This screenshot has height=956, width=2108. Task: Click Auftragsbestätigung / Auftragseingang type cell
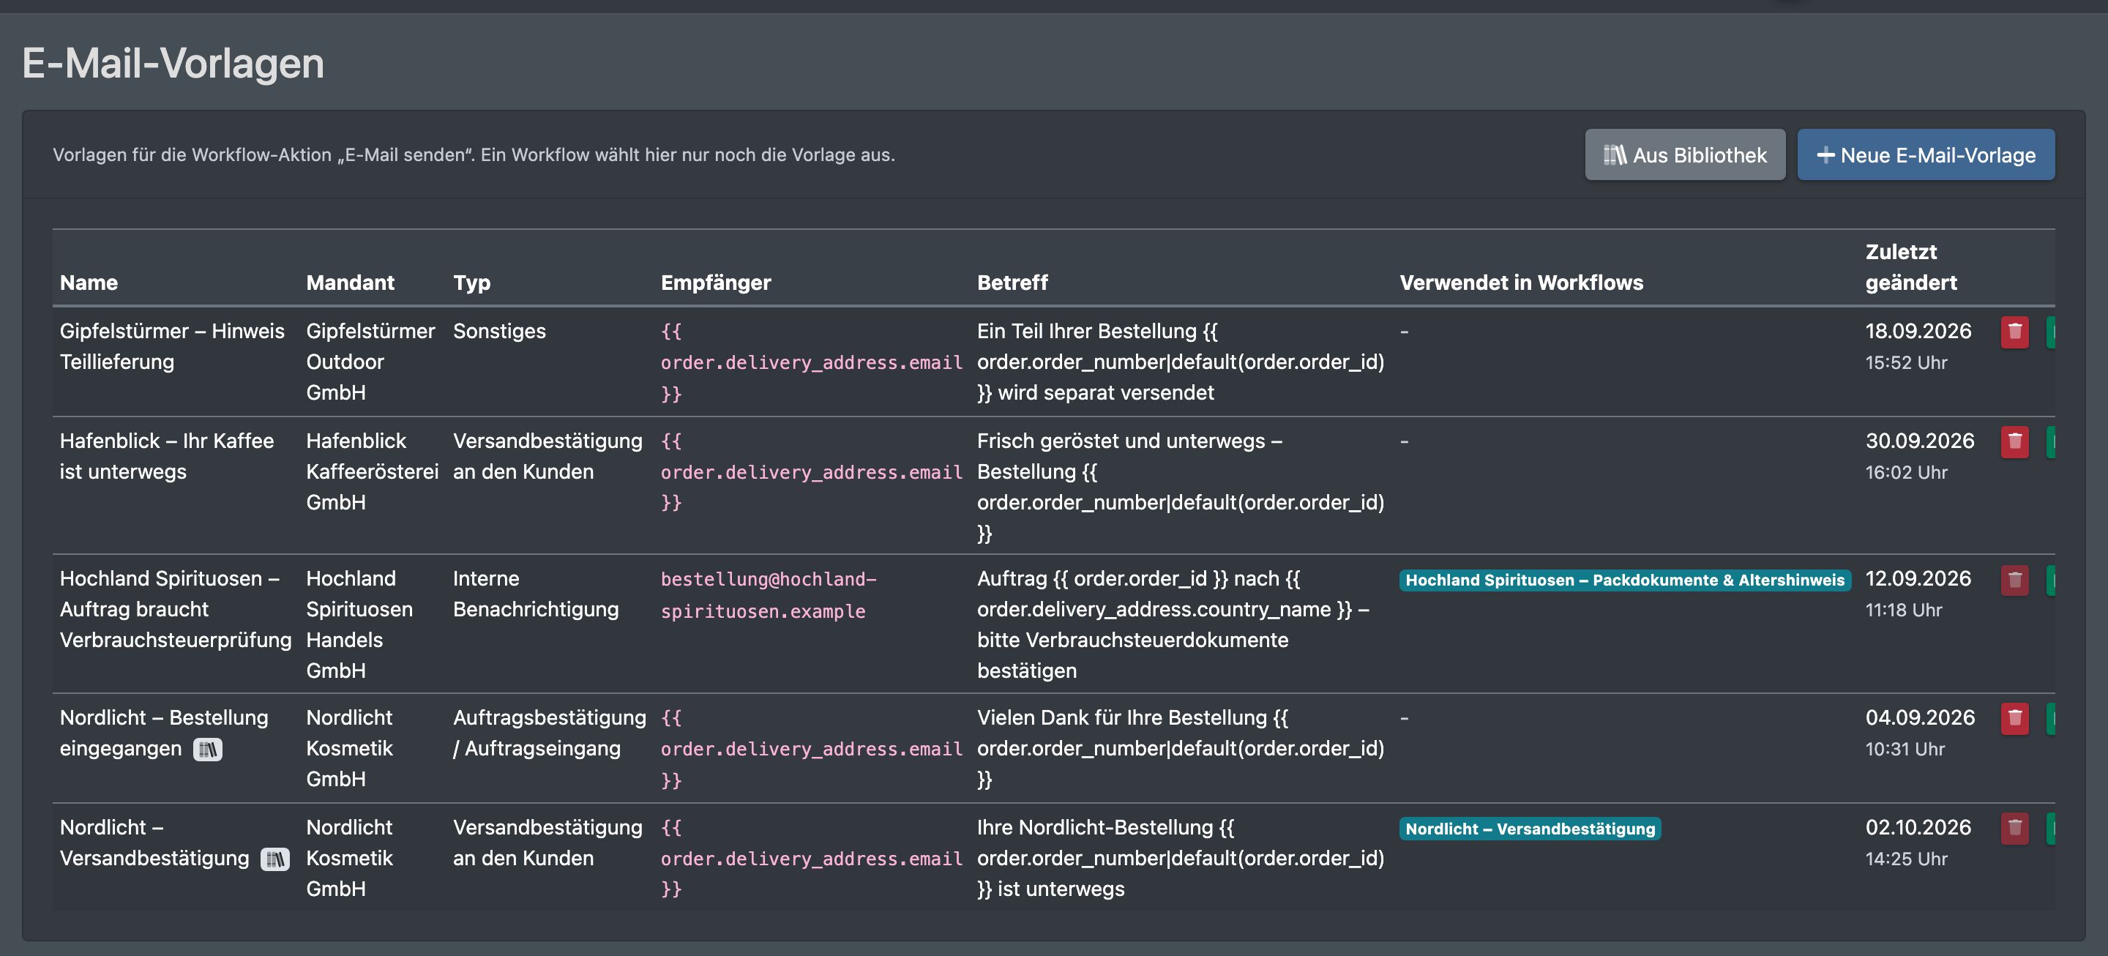click(x=550, y=733)
